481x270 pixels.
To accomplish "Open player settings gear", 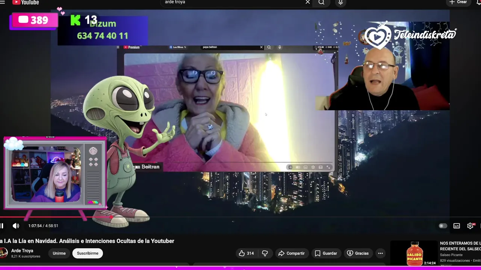I will coord(470,226).
